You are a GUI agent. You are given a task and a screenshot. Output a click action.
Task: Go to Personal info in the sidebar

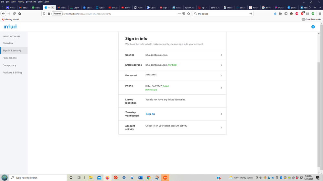coord(10,58)
